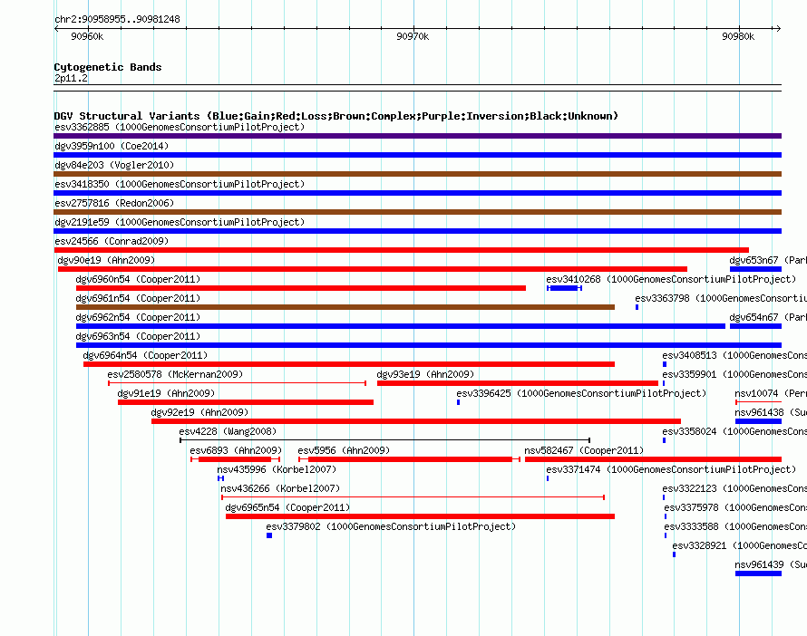The image size is (807, 636).
Task: Select the nsv436266 (Korbel2007) label
Action: click(280, 488)
